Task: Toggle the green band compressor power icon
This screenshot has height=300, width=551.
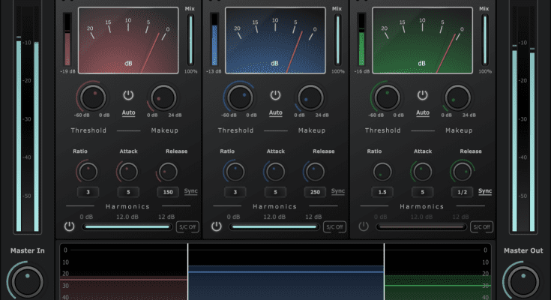Action: 422,95
